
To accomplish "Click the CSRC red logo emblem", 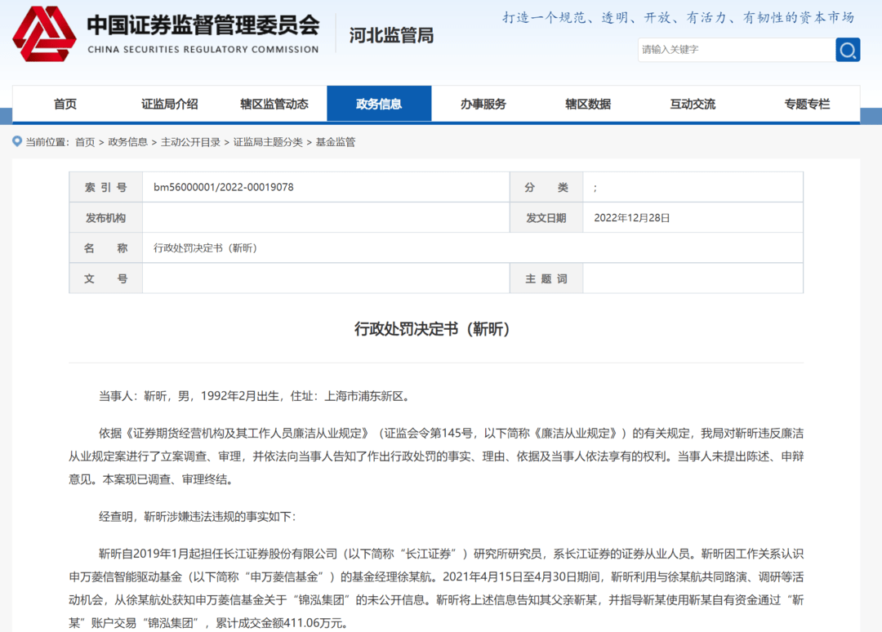I will pos(44,33).
